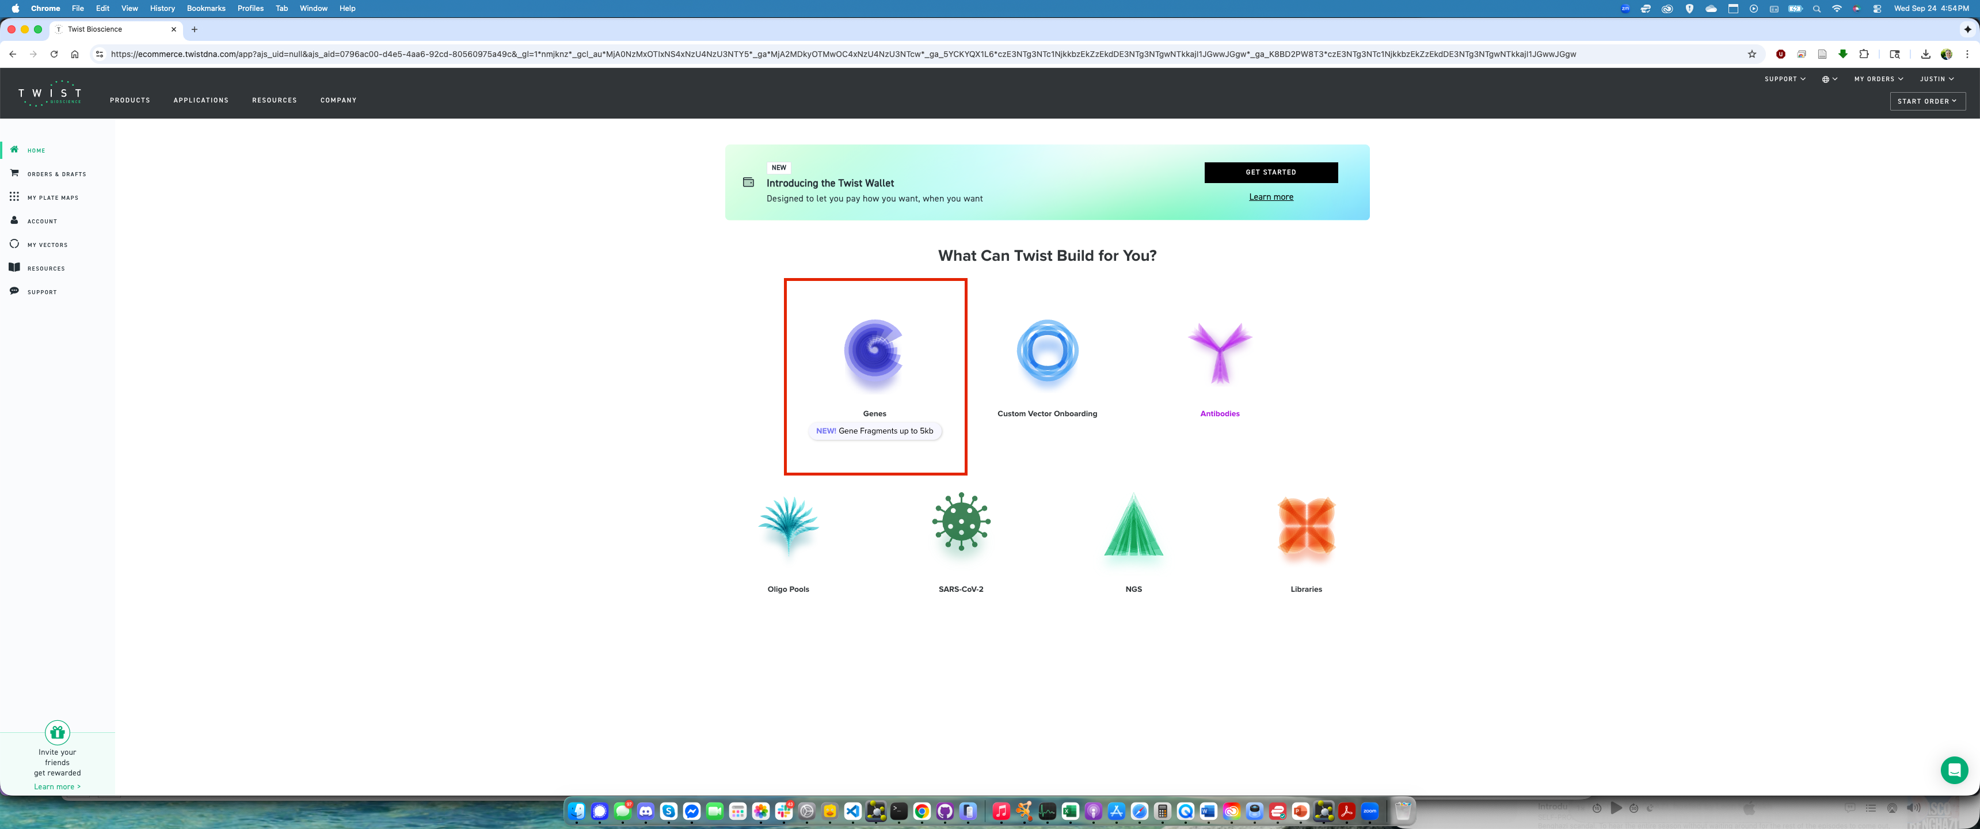
Task: Launch Finder from the Dock
Action: pos(577,811)
